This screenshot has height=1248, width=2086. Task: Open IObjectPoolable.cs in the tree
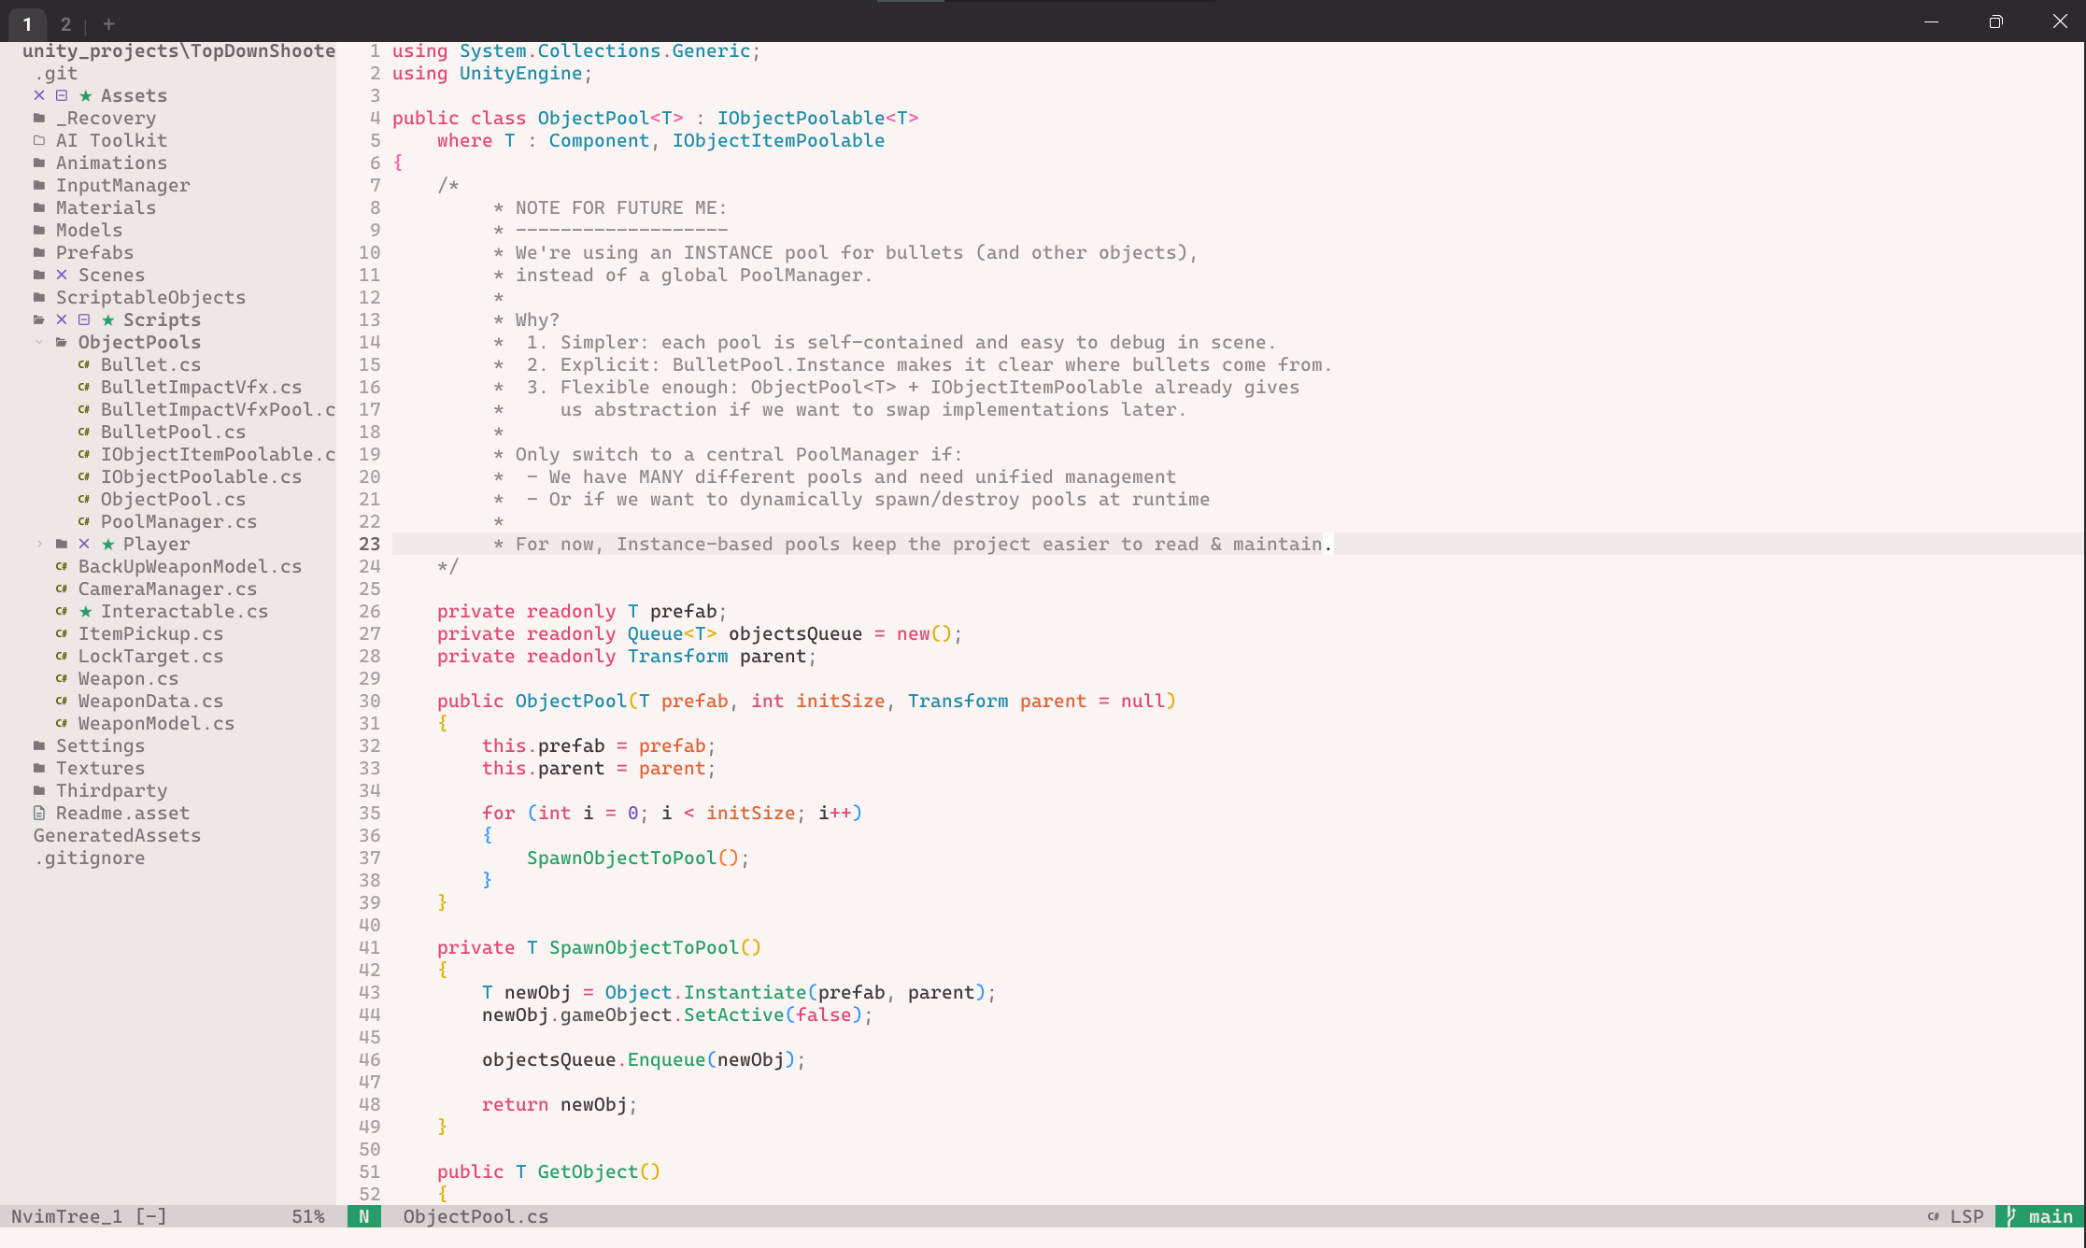tap(202, 477)
